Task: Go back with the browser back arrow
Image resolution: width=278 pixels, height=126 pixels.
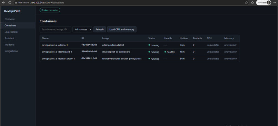Action: coord(3,3)
